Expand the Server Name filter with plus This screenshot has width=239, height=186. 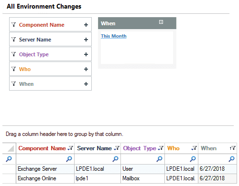point(86,40)
